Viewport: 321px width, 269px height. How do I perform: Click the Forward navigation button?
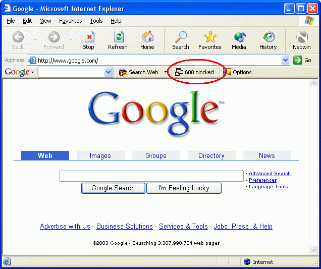(54, 40)
